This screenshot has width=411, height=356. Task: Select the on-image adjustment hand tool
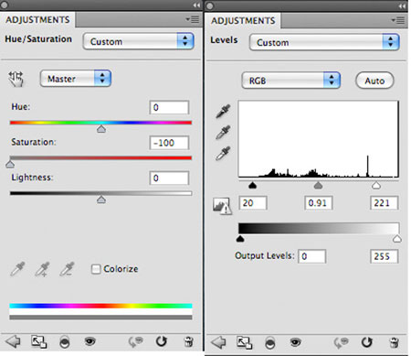click(16, 79)
